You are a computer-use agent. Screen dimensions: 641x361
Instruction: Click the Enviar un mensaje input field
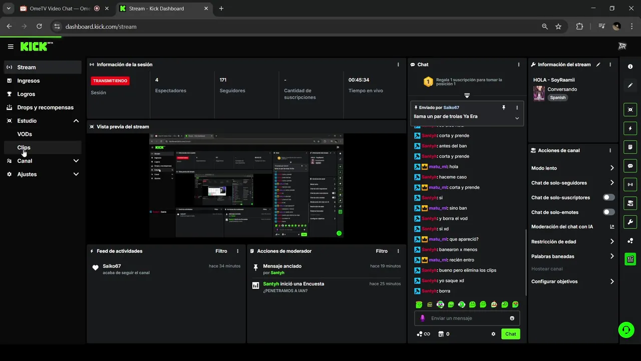tap(467, 318)
